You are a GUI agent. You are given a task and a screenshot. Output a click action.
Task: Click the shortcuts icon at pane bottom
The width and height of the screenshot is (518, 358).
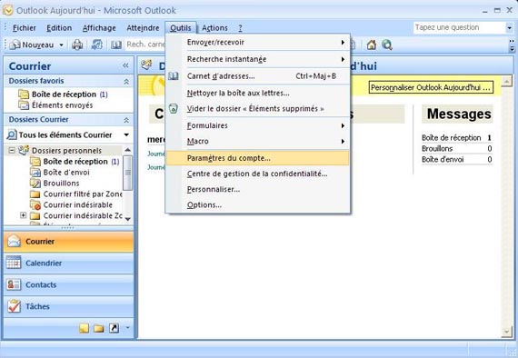[114, 328]
